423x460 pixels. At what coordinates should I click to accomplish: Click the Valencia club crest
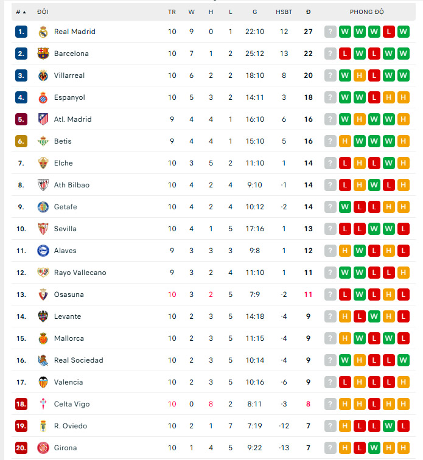(43, 382)
